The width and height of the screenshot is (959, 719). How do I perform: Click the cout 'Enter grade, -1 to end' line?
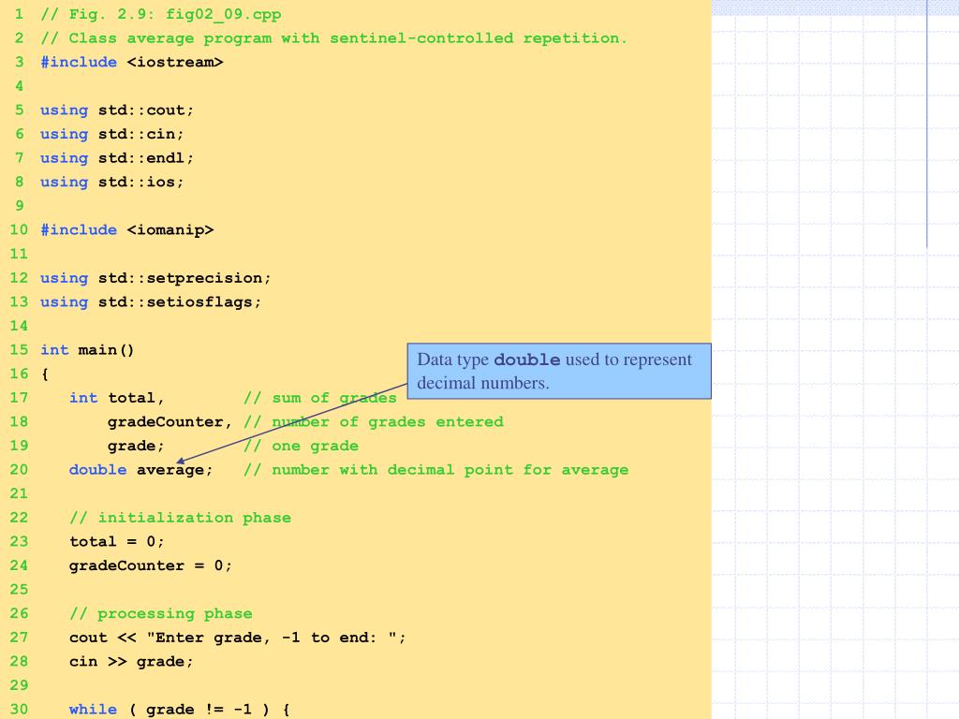click(237, 638)
